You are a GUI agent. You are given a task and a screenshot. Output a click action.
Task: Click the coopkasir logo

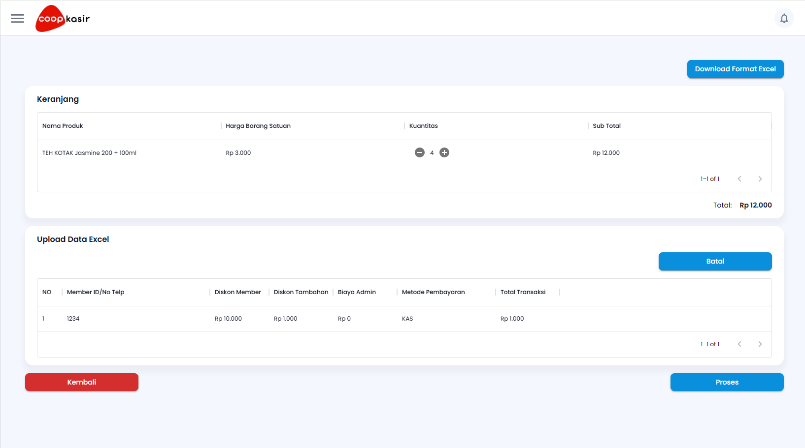[62, 18]
